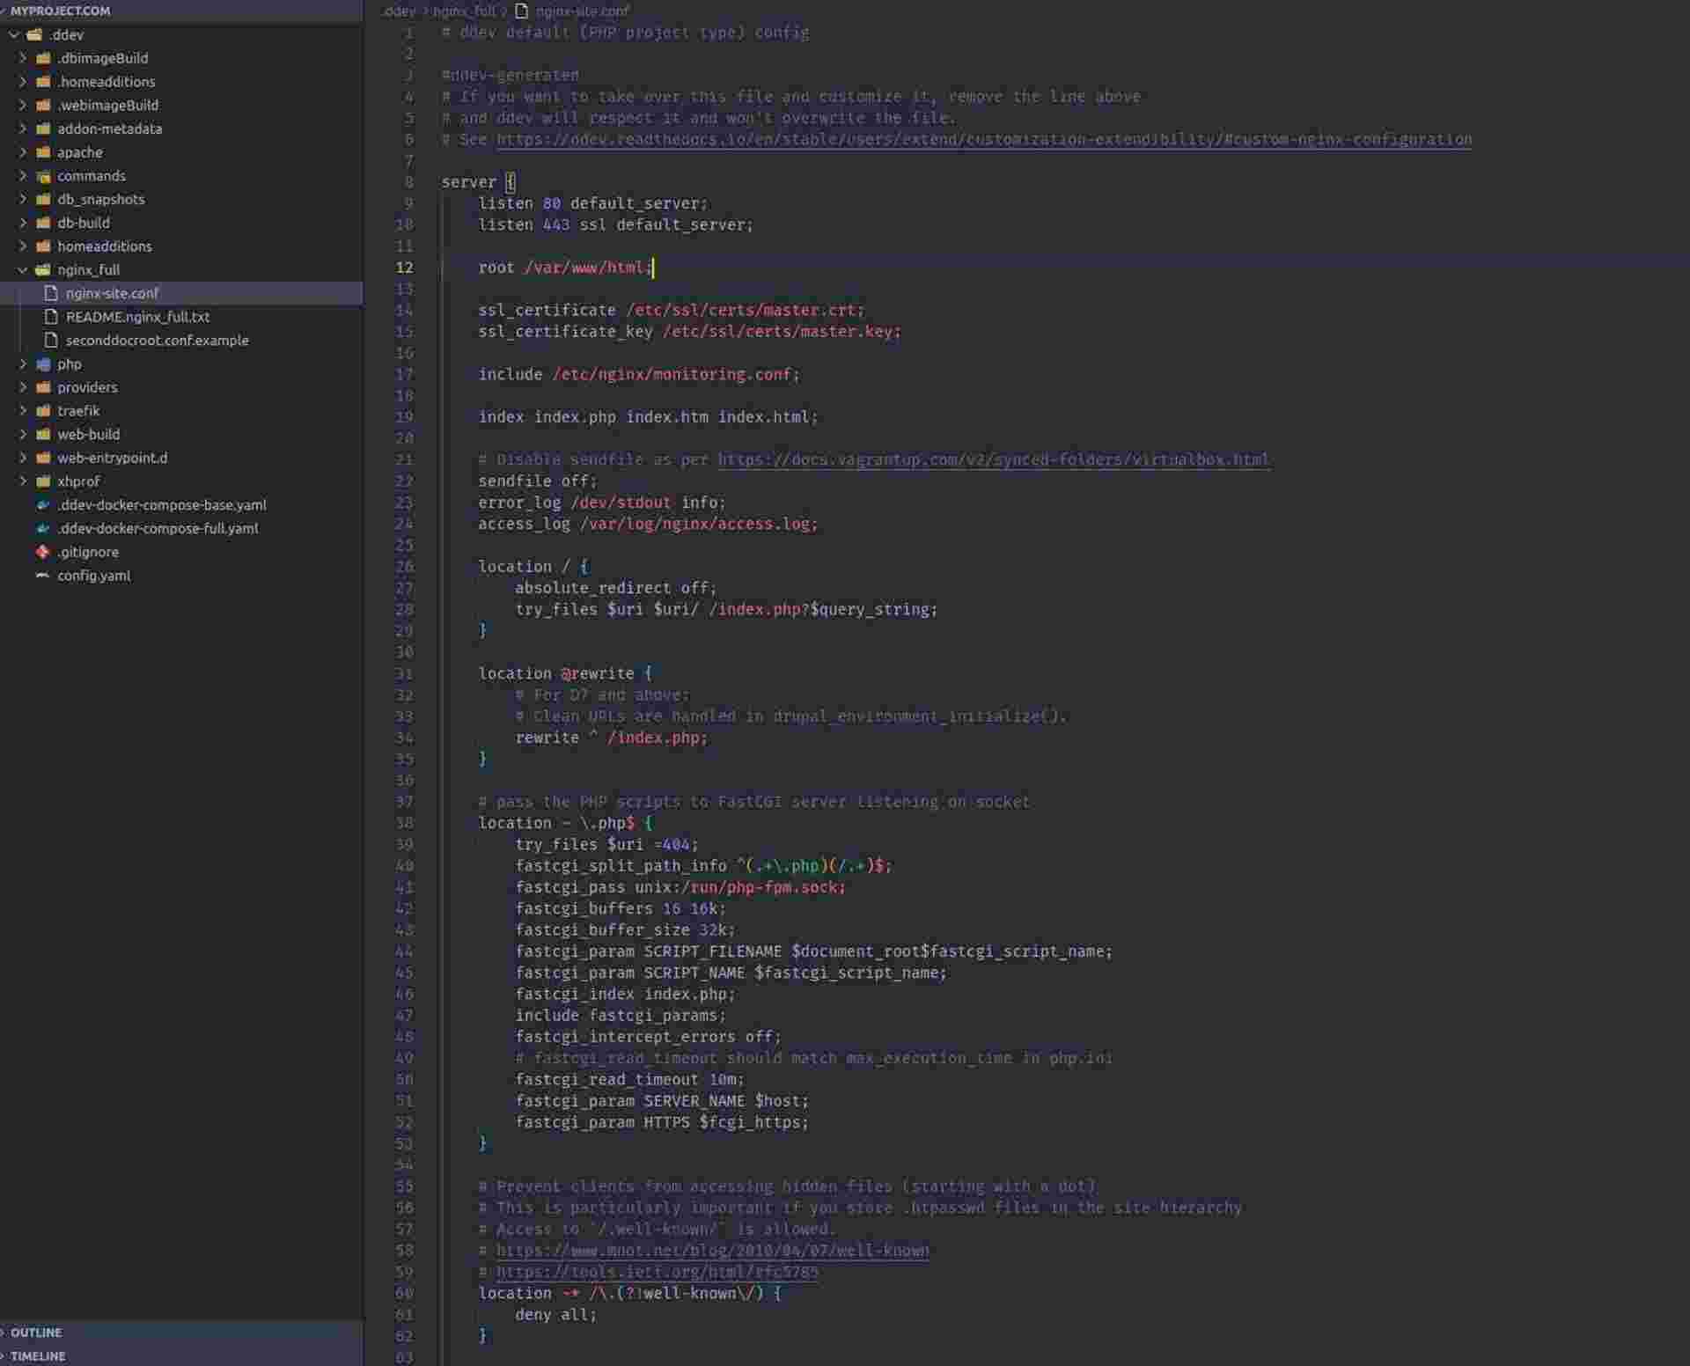Open the ddev readthedocs customization link
Screen dimensions: 1690x1366
coord(984,139)
